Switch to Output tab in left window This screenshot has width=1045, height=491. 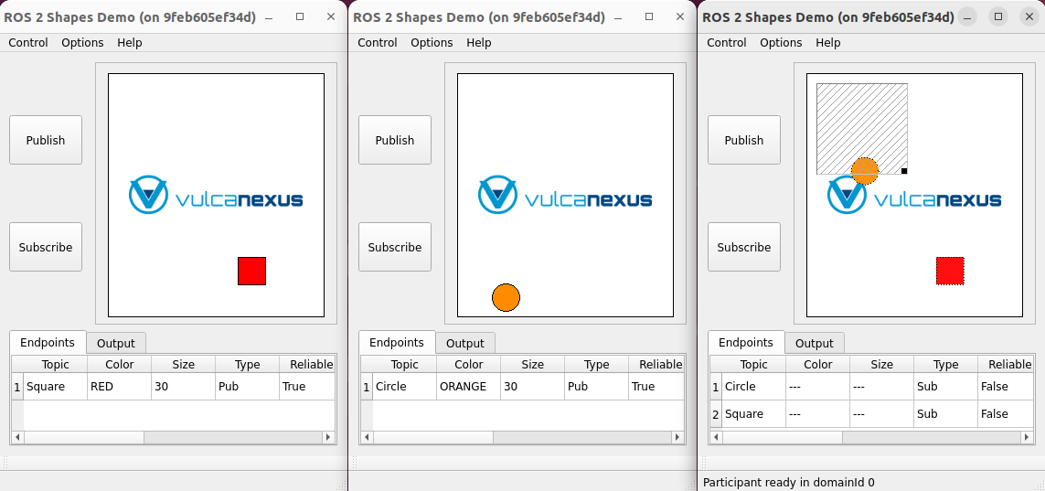[116, 343]
